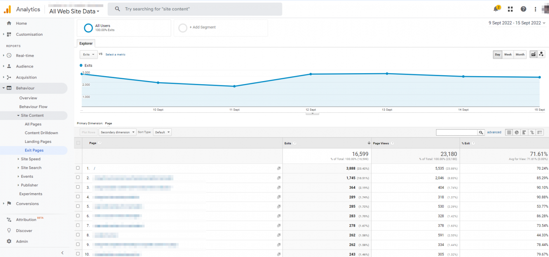
Task: Add a new segment
Action: [202, 27]
